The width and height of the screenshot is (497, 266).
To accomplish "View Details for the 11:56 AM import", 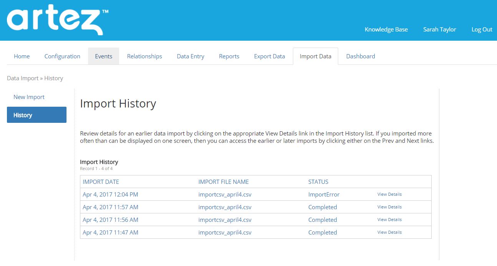I will [x=389, y=220].
